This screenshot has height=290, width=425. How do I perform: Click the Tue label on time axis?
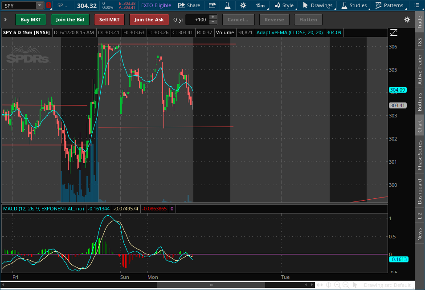pos(285,277)
